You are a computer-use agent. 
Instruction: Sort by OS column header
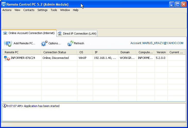click(85, 52)
